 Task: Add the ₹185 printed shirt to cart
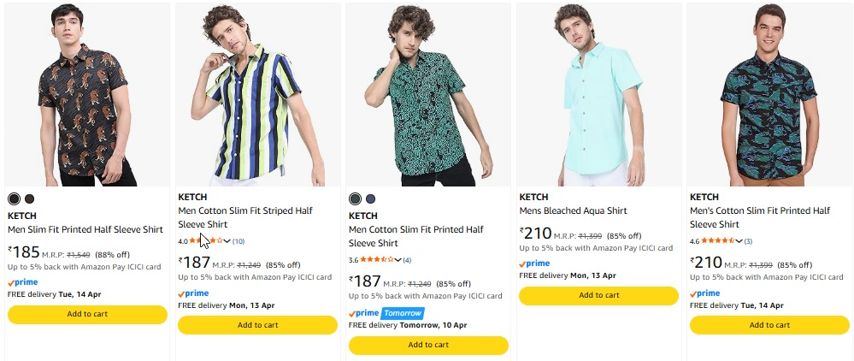coord(87,314)
